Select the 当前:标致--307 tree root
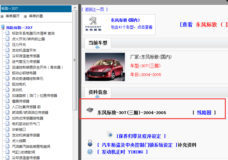The image size is (228, 160). click(x=19, y=28)
